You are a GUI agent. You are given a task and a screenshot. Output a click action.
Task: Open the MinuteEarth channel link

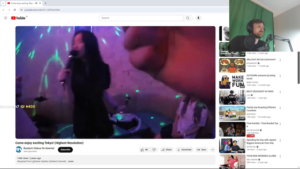[x=252, y=63]
